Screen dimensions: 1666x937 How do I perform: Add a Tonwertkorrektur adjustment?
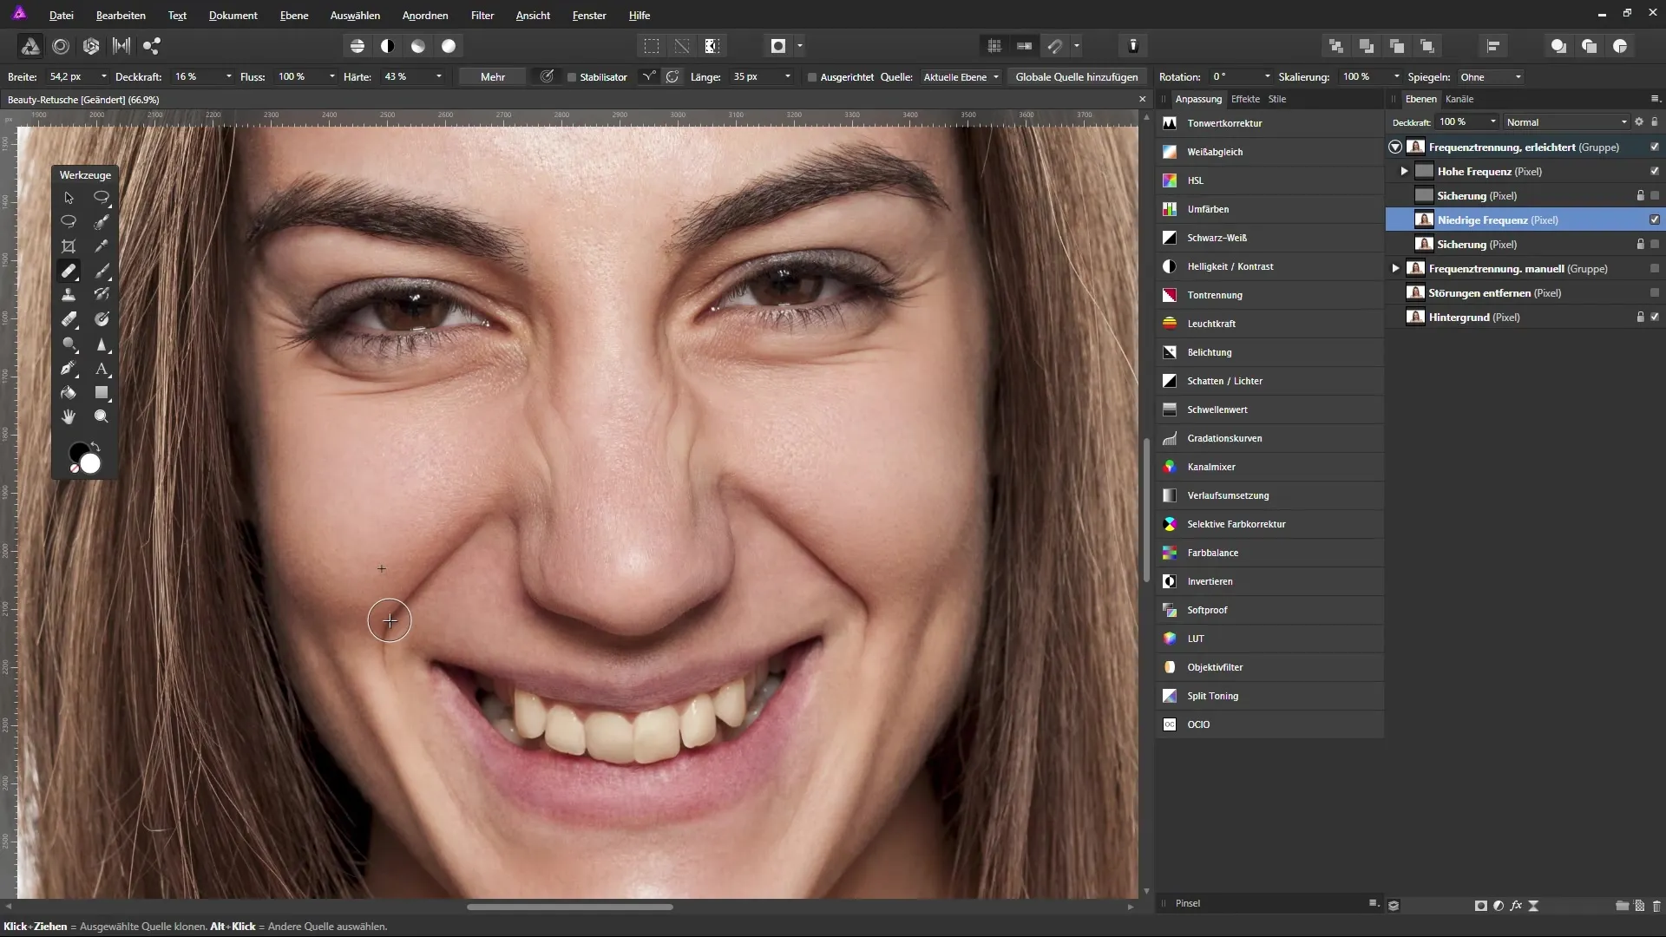(1269, 123)
